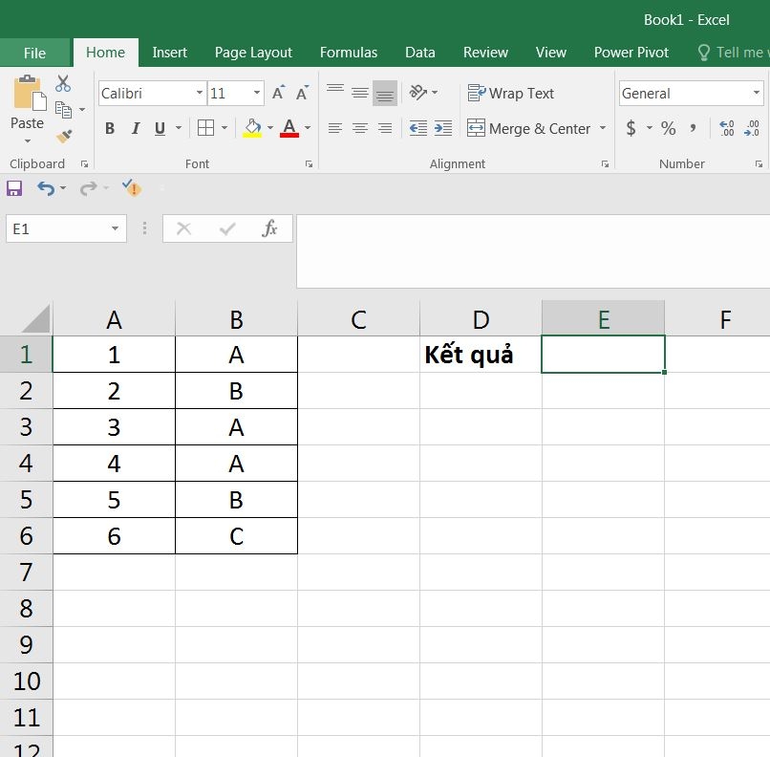Open the General number format dropdown

point(757,93)
